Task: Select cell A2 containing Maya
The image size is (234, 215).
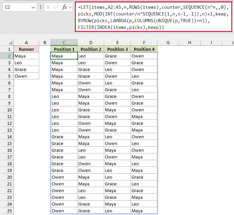Action: (26, 56)
